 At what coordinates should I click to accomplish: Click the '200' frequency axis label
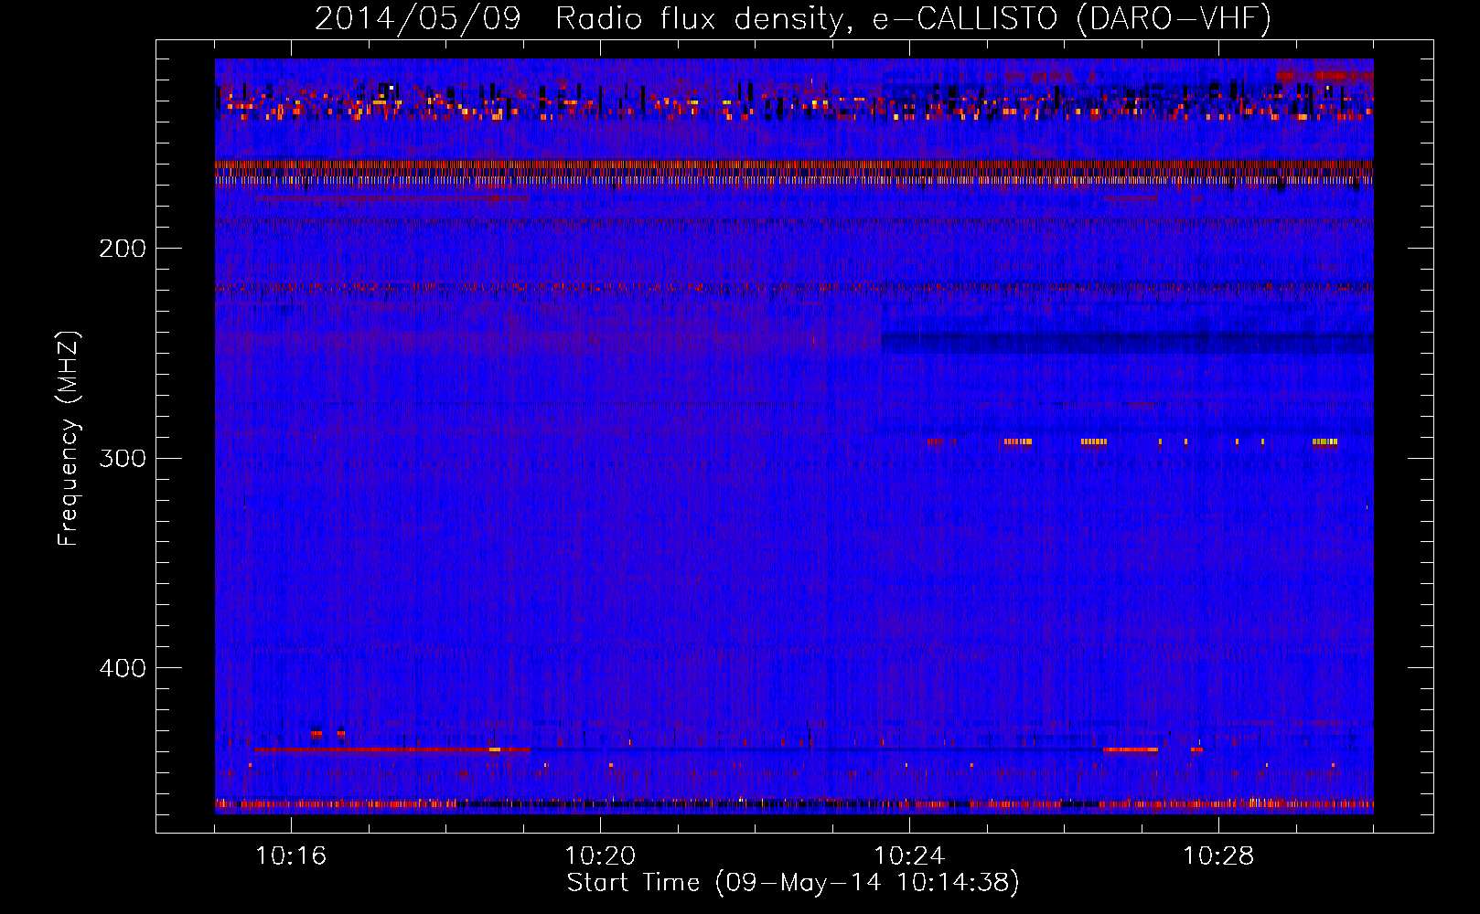(123, 249)
